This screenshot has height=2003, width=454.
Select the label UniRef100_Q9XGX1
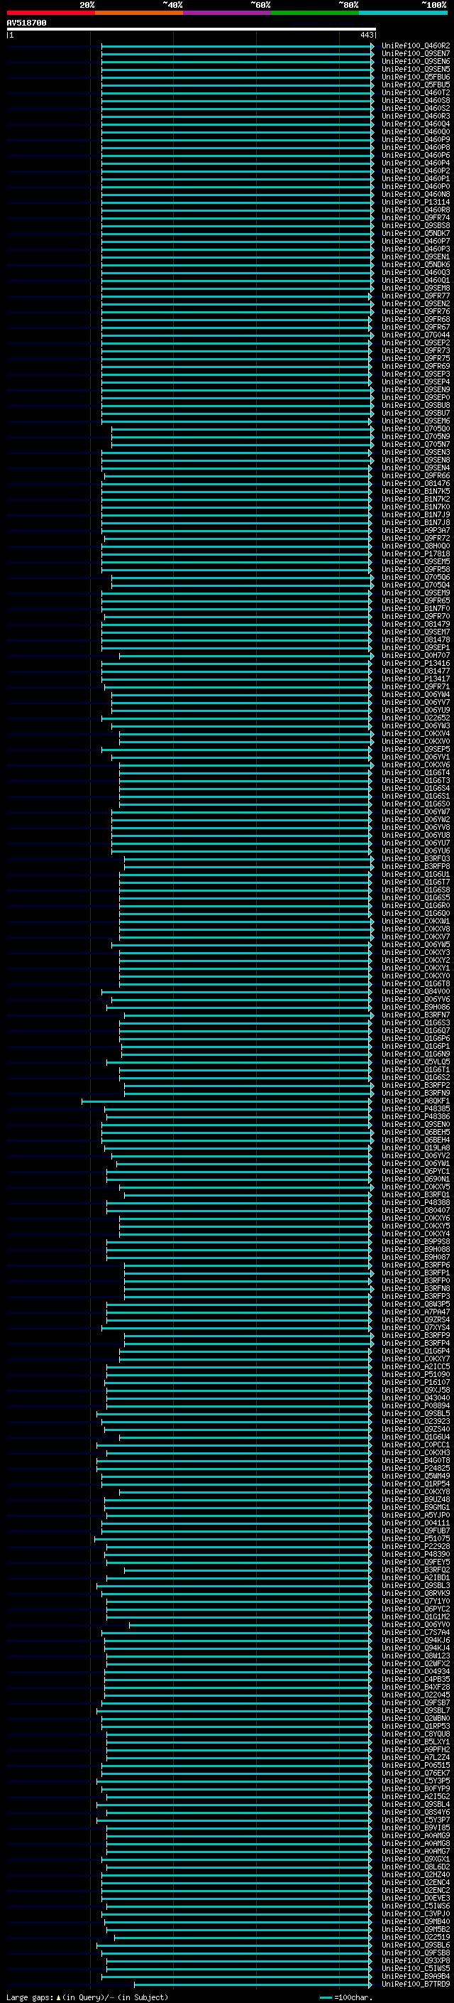click(x=415, y=1858)
